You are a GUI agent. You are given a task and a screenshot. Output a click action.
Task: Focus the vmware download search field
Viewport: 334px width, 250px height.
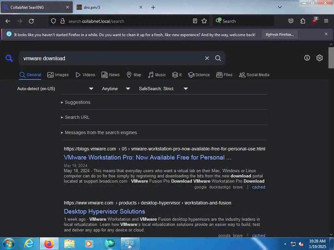(x=111, y=58)
